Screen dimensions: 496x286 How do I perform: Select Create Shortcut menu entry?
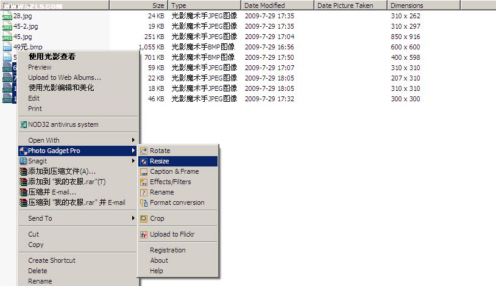tap(52, 260)
